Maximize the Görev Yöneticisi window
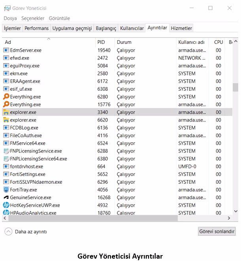Viewport: 241px width, 261px height. point(210,8)
